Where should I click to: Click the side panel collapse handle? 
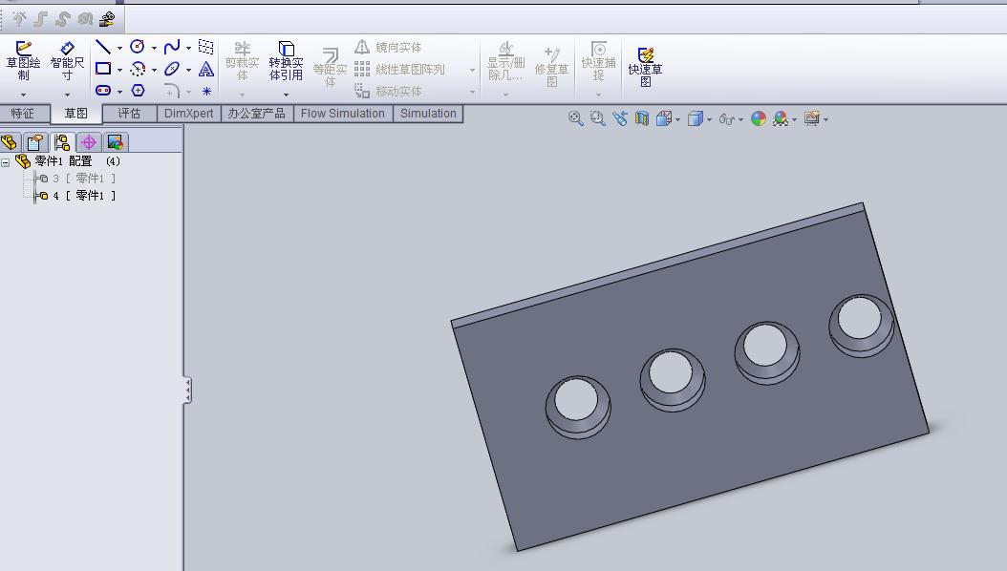pyautogui.click(x=187, y=391)
